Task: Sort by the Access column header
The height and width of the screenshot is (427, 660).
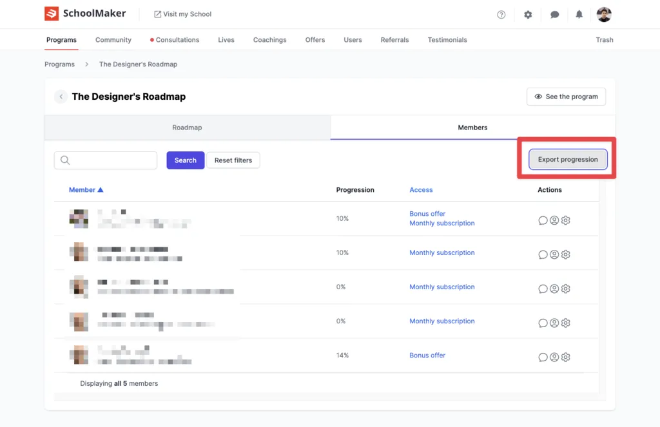Action: [421, 190]
